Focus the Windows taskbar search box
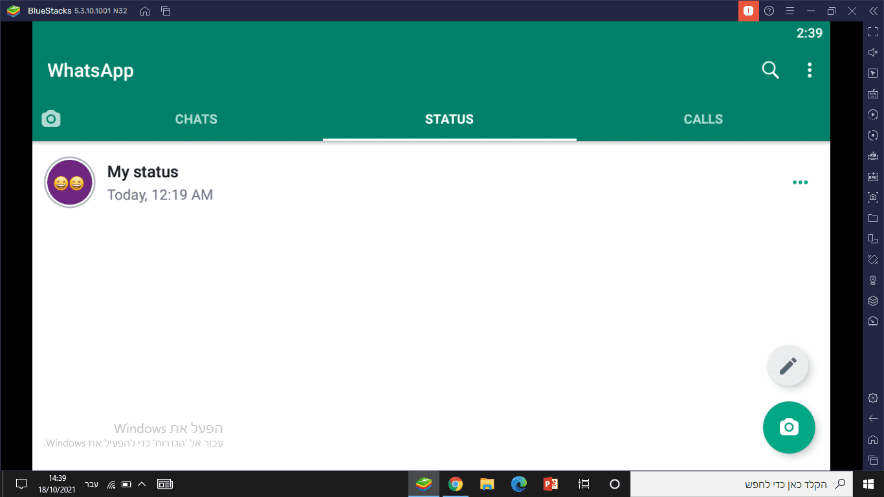 tap(742, 484)
